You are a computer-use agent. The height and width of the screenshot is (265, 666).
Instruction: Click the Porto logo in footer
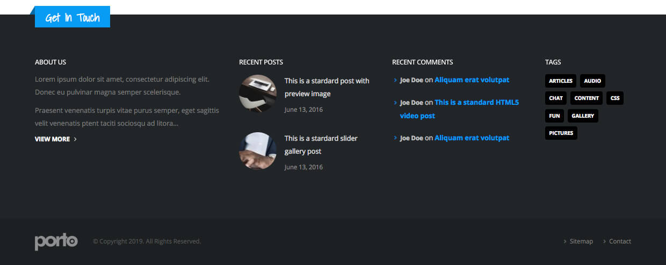(56, 241)
